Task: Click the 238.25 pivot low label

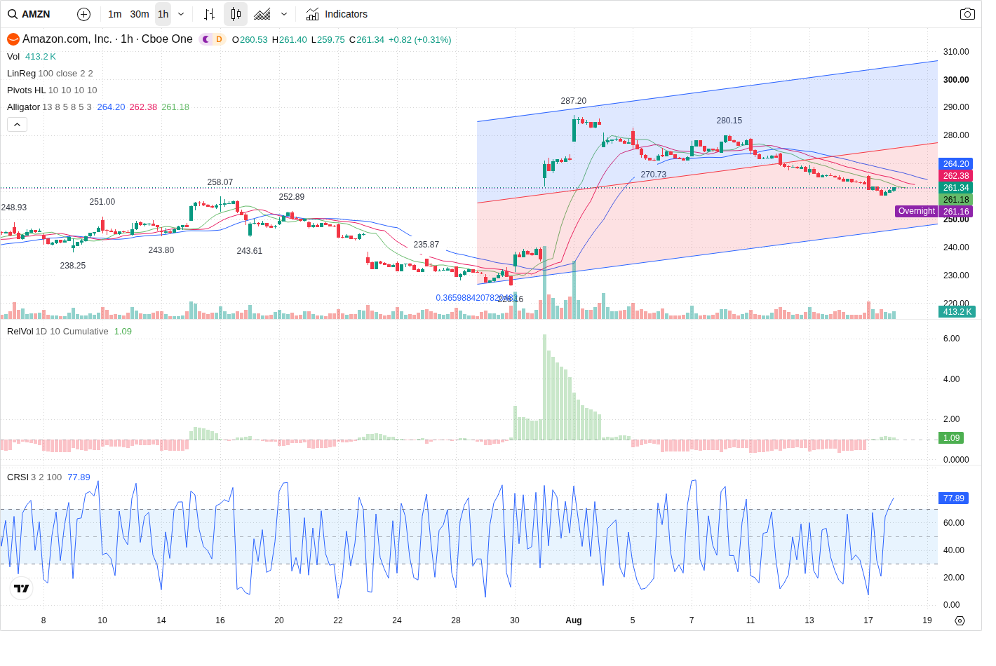Action: 73,266
